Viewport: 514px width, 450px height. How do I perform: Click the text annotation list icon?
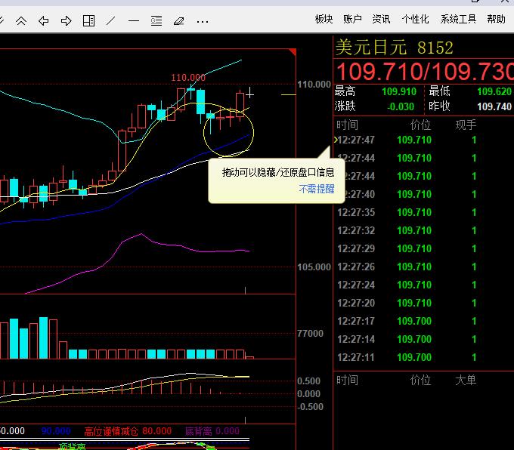[156, 20]
